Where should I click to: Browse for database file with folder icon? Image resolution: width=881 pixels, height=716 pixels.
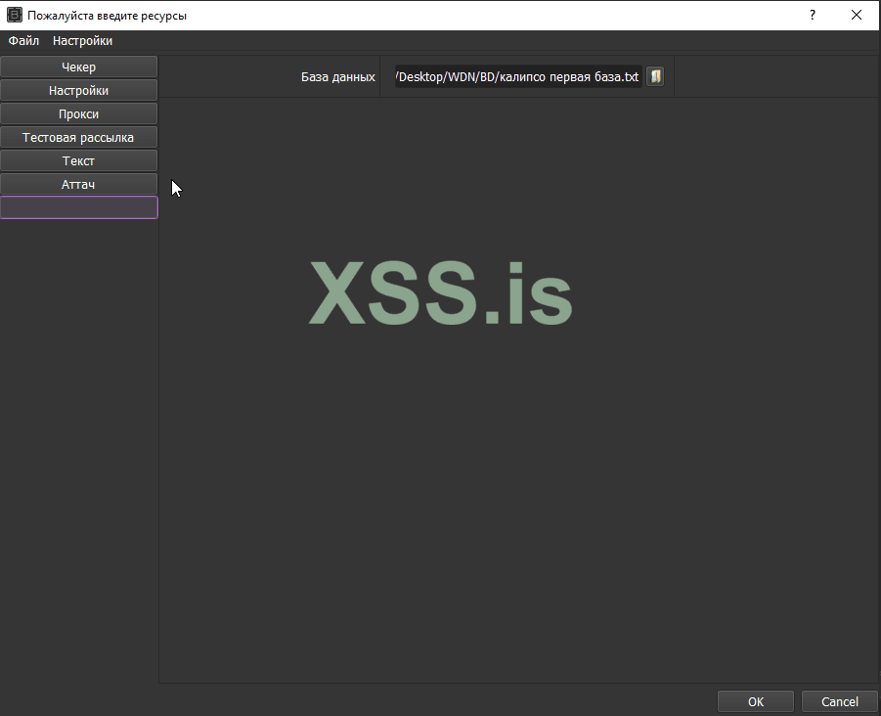[655, 76]
